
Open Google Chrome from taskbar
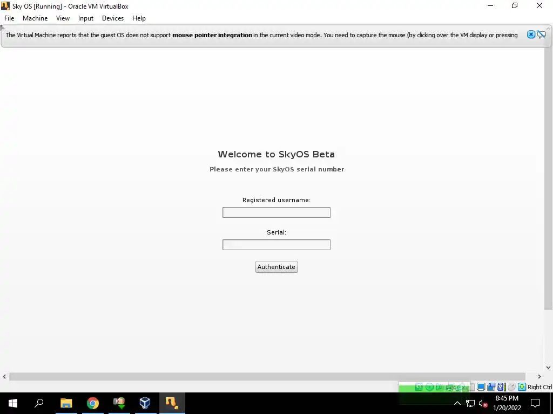[93, 403]
